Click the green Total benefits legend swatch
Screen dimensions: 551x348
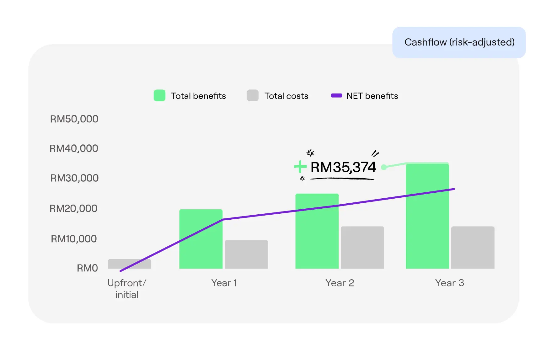click(x=159, y=95)
